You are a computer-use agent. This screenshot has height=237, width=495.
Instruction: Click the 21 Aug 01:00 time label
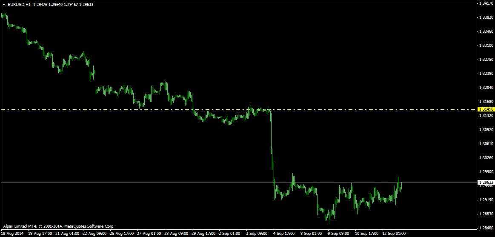pyautogui.click(x=67, y=234)
